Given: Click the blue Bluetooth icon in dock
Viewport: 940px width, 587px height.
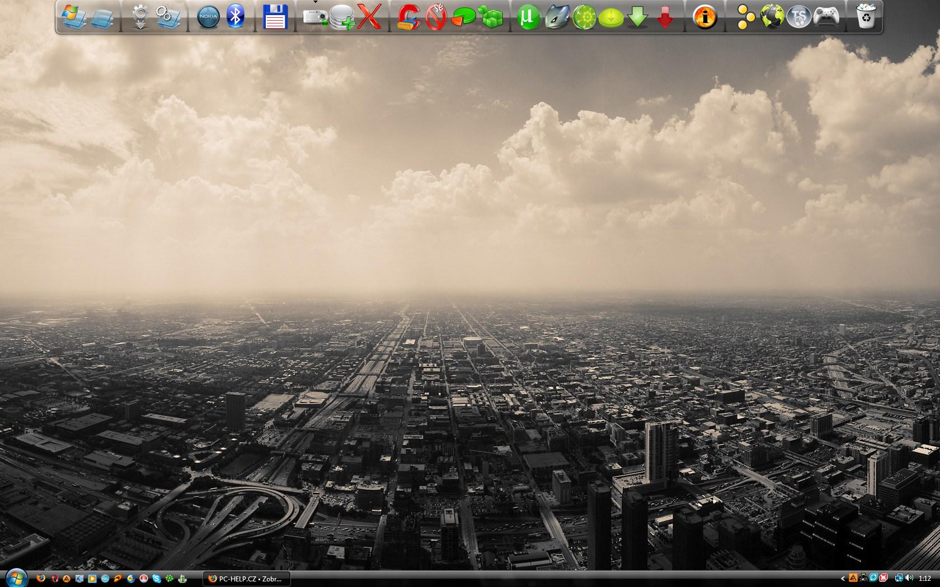Looking at the screenshot, I should (236, 17).
